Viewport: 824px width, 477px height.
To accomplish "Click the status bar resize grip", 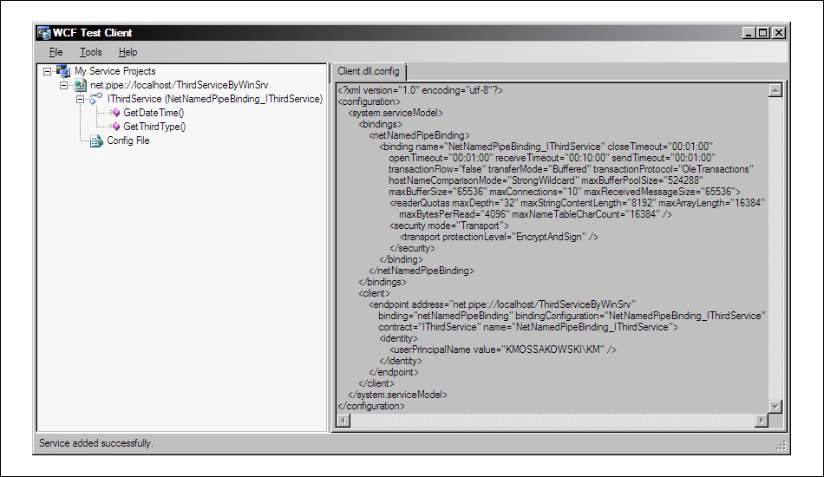I will (x=781, y=446).
